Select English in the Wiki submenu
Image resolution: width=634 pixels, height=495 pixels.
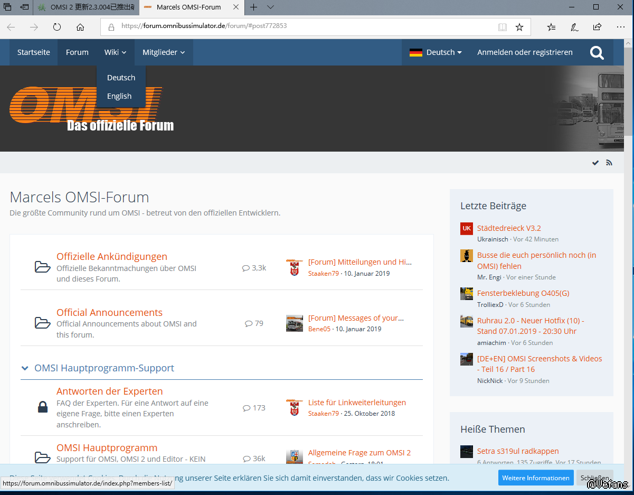coord(121,96)
